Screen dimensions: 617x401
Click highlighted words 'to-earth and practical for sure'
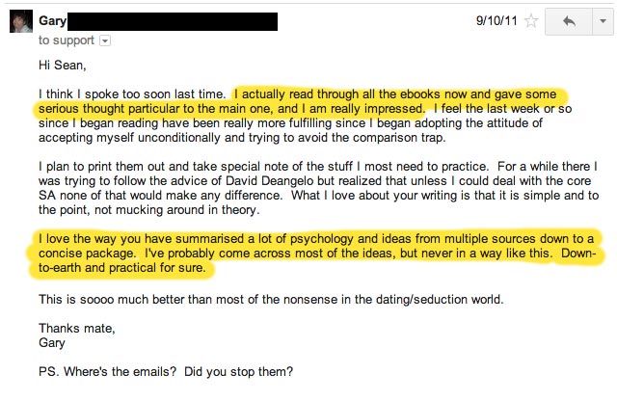coord(122,268)
